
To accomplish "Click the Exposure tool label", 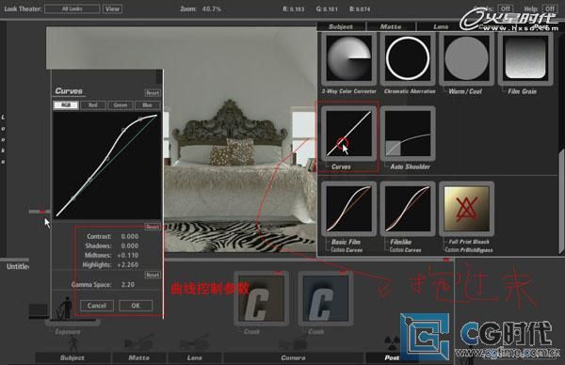I will tap(68, 332).
